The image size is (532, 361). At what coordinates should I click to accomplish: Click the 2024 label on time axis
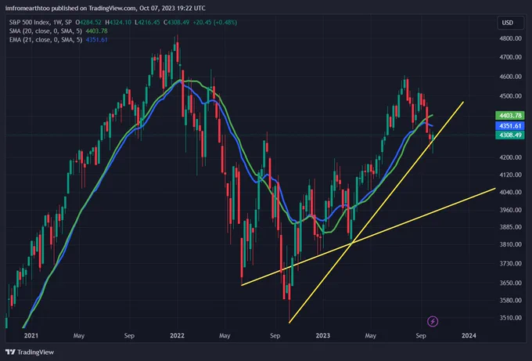[x=469, y=335]
